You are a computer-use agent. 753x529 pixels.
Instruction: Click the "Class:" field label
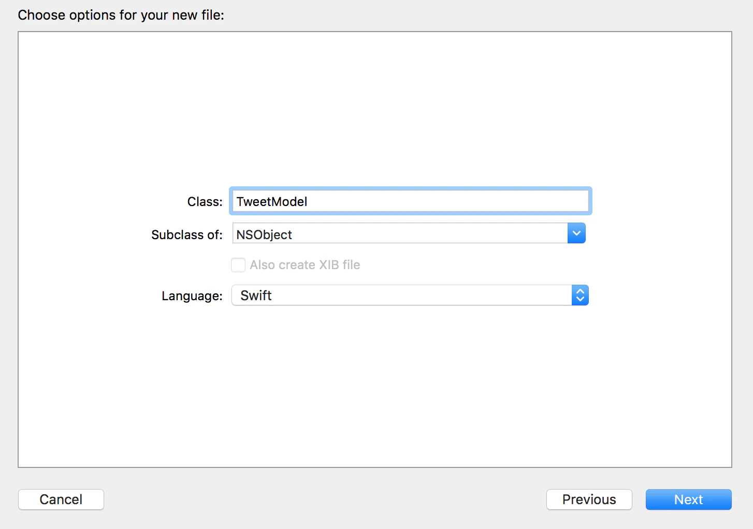coord(205,202)
